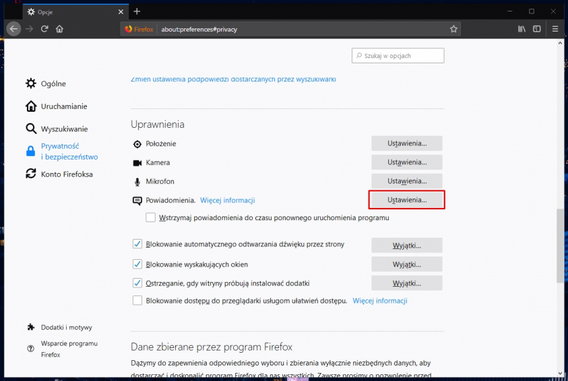
Task: Click the back navigation arrow
Action: click(14, 29)
